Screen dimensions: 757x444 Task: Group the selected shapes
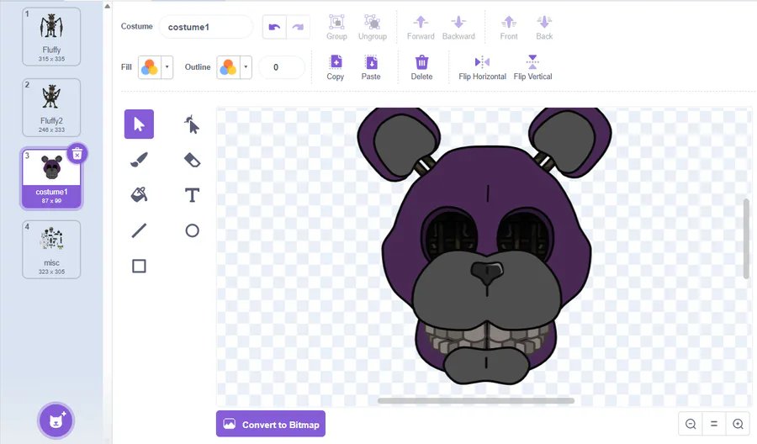coord(336,27)
